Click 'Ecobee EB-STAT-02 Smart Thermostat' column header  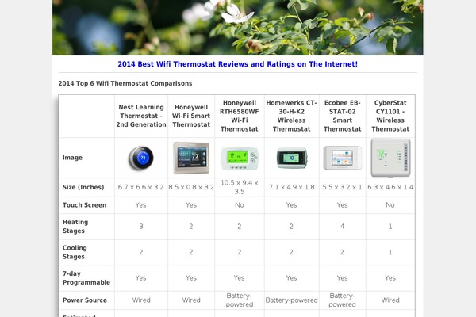pyautogui.click(x=343, y=116)
